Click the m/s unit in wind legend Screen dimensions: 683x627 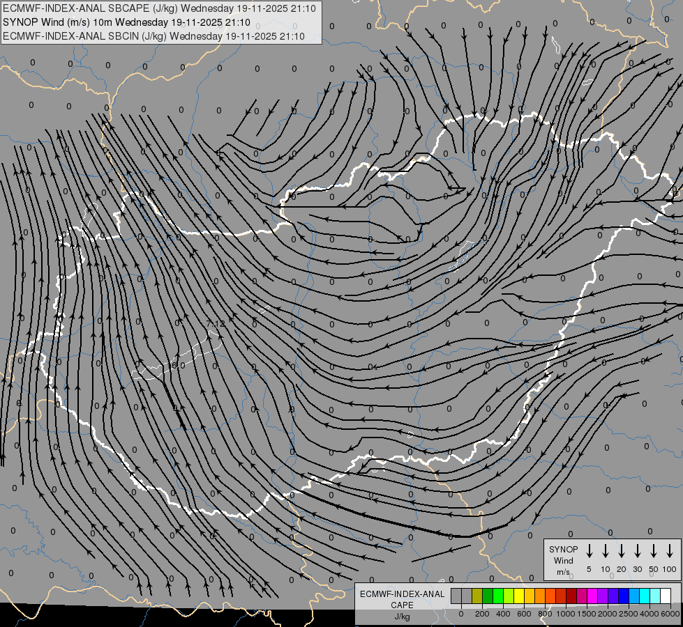click(563, 572)
